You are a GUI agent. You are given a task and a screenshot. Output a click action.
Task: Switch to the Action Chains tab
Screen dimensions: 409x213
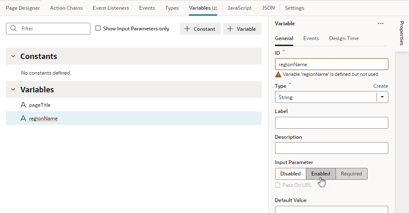click(x=66, y=8)
